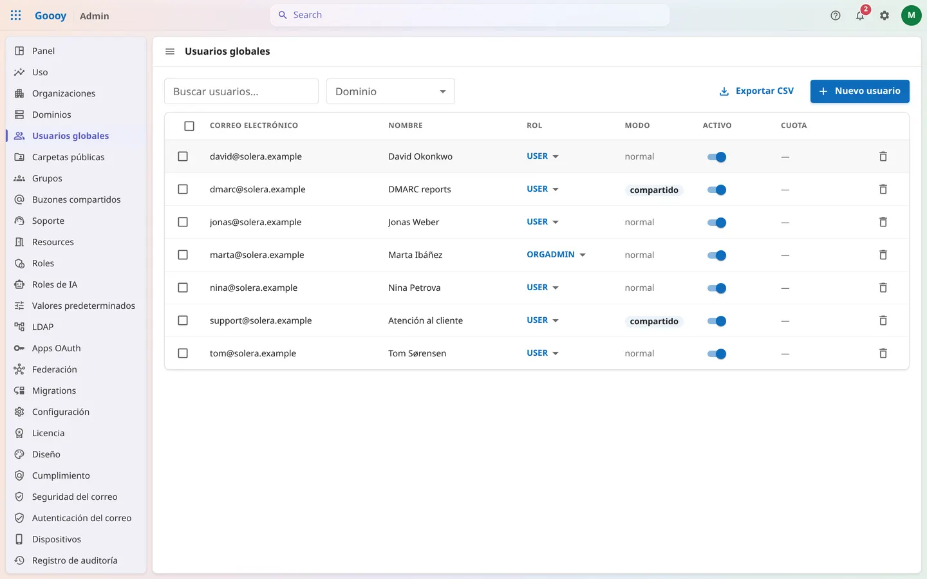Click the Panel dashboard icon
This screenshot has width=927, height=579.
coord(19,51)
